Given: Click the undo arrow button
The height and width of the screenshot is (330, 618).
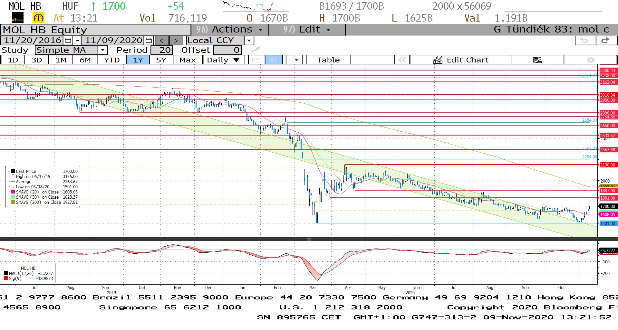Looking at the screenshot, I should [585, 41].
